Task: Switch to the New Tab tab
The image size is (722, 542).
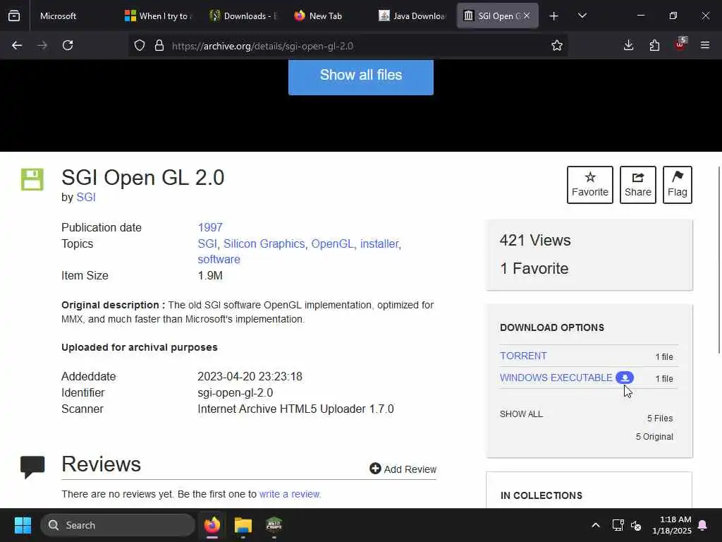Action: (329, 16)
